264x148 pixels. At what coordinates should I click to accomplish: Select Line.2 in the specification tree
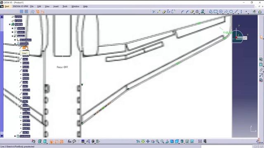(x=25, y=59)
